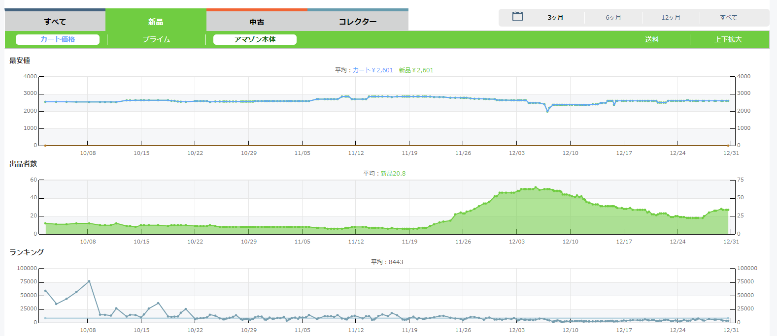Click the peak of the 出品者数 chart
This screenshot has height=336, width=777.
pyautogui.click(x=536, y=187)
